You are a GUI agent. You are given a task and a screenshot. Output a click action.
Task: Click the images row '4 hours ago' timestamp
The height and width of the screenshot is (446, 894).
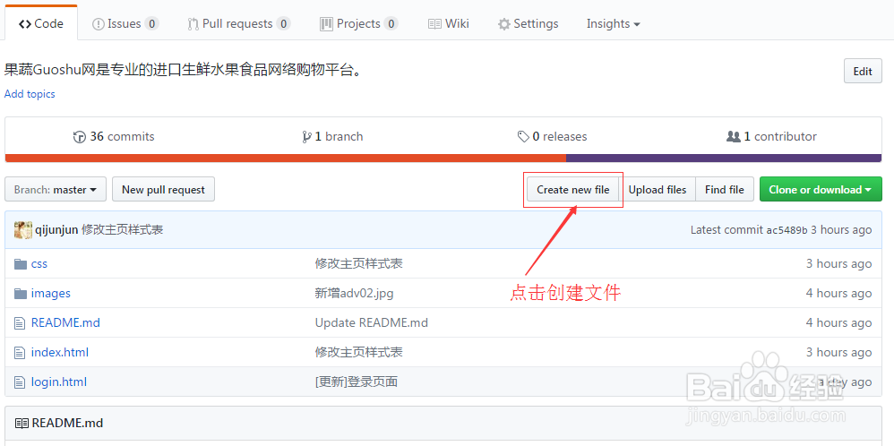click(x=838, y=293)
